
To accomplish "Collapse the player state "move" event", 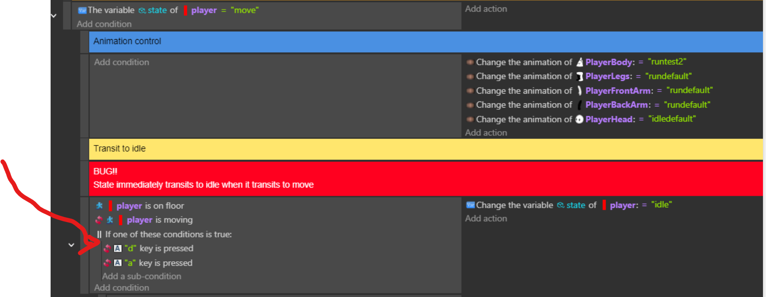I will point(54,16).
